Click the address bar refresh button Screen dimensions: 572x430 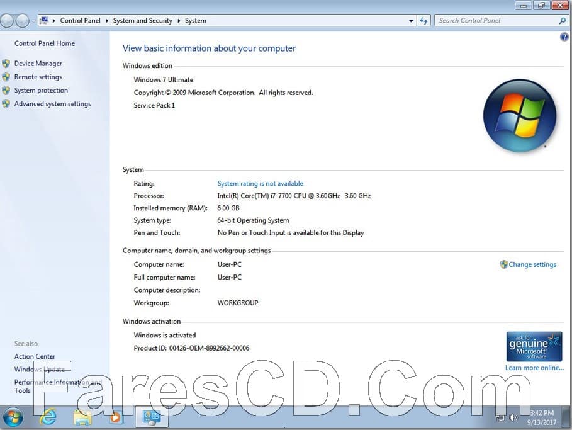click(423, 21)
